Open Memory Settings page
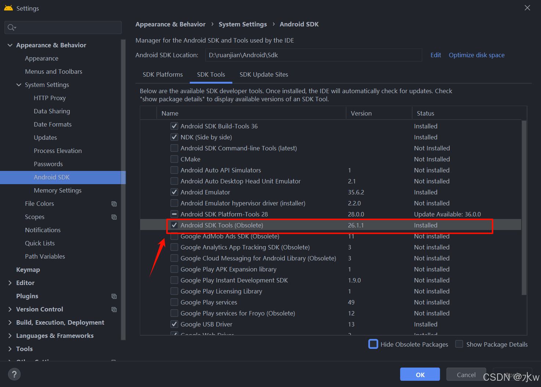The width and height of the screenshot is (541, 387). 58,190
